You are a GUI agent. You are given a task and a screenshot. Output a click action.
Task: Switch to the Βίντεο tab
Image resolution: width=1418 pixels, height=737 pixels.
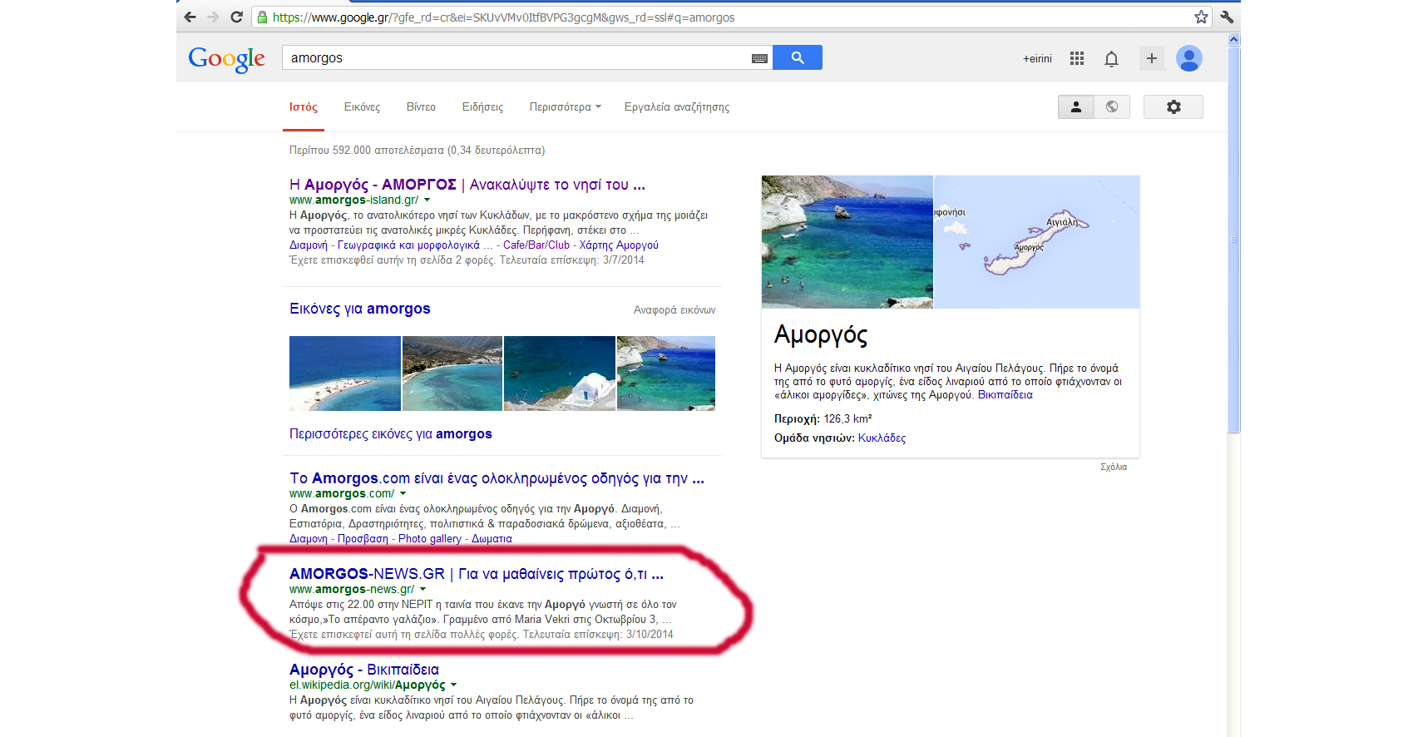(x=421, y=106)
